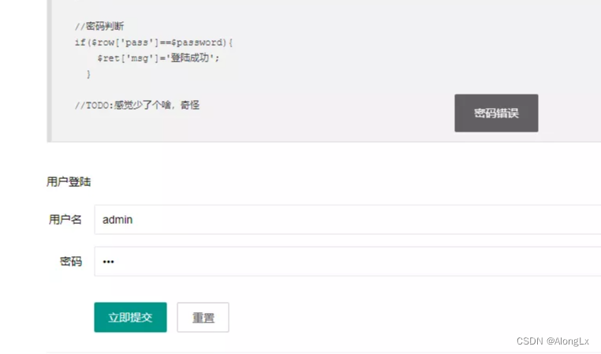Focus the 密码 password input field

(347, 261)
